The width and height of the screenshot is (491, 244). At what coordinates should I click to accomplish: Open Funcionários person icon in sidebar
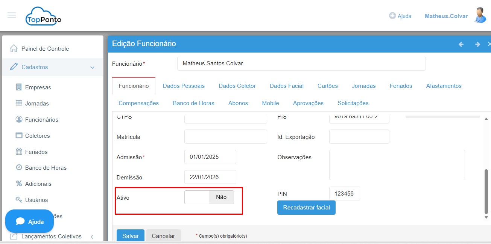point(19,119)
